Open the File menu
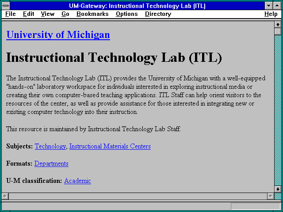The image size is (283, 212). pyautogui.click(x=11, y=14)
